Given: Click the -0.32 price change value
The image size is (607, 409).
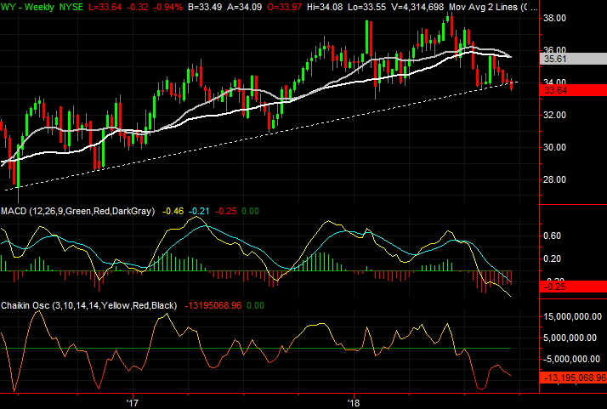Looking at the screenshot, I should (136, 7).
